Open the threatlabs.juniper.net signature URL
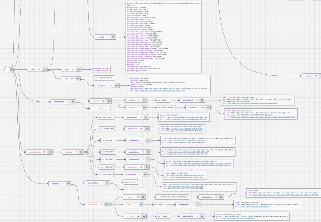Image resolution: width=321 pixels, height=222 pixels. 286,195
